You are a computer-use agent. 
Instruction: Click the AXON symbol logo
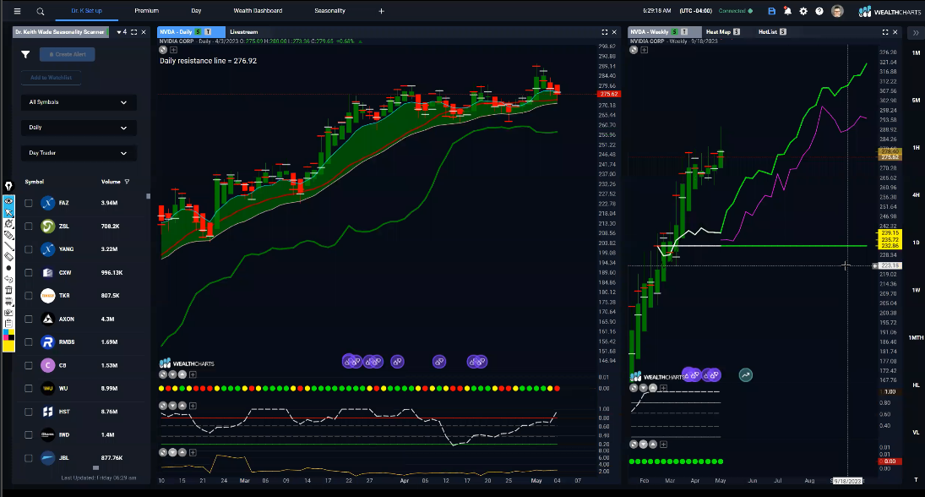click(48, 319)
